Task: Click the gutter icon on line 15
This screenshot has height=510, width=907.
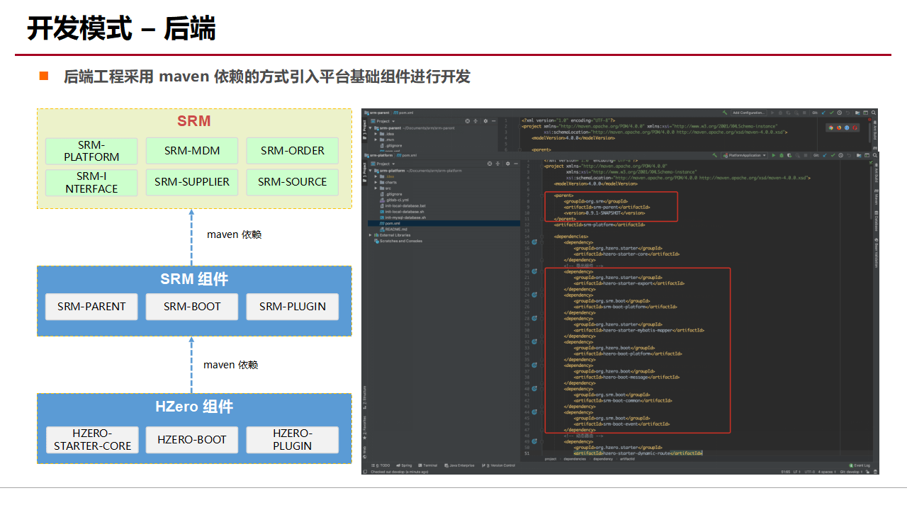Action: coord(534,242)
